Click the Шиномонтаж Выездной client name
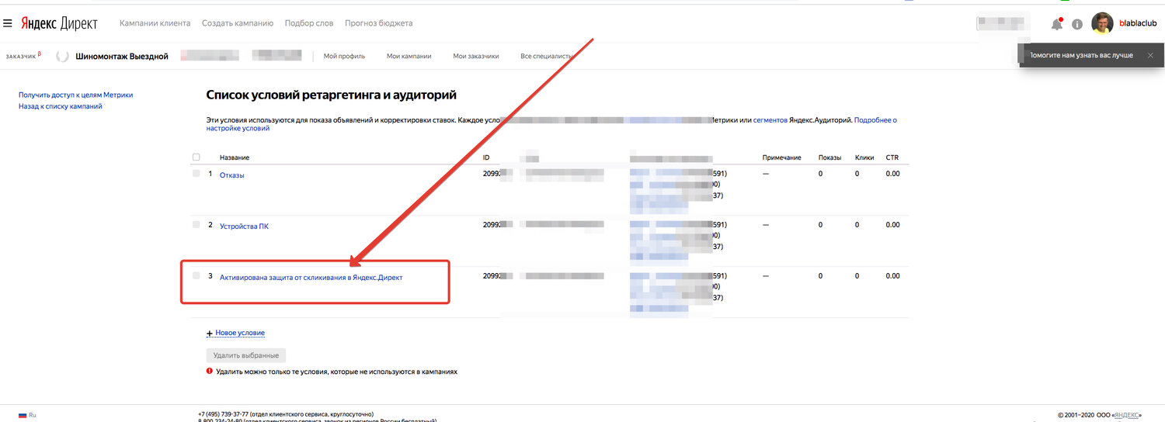Image resolution: width=1165 pixels, height=422 pixels. coord(122,56)
